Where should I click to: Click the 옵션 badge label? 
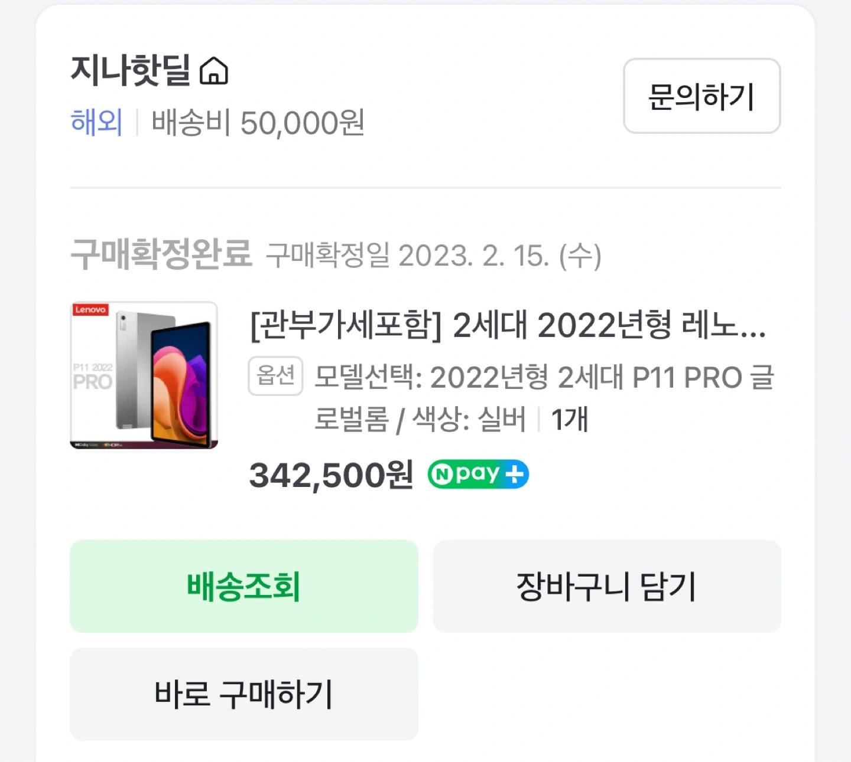coord(275,375)
